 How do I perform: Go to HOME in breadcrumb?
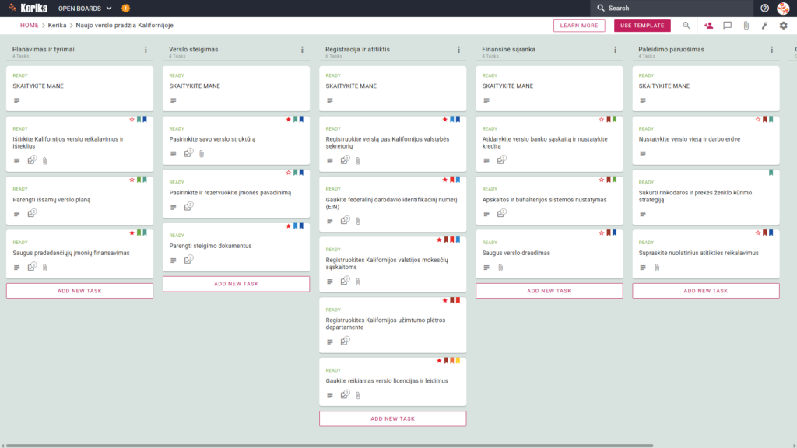[30, 26]
